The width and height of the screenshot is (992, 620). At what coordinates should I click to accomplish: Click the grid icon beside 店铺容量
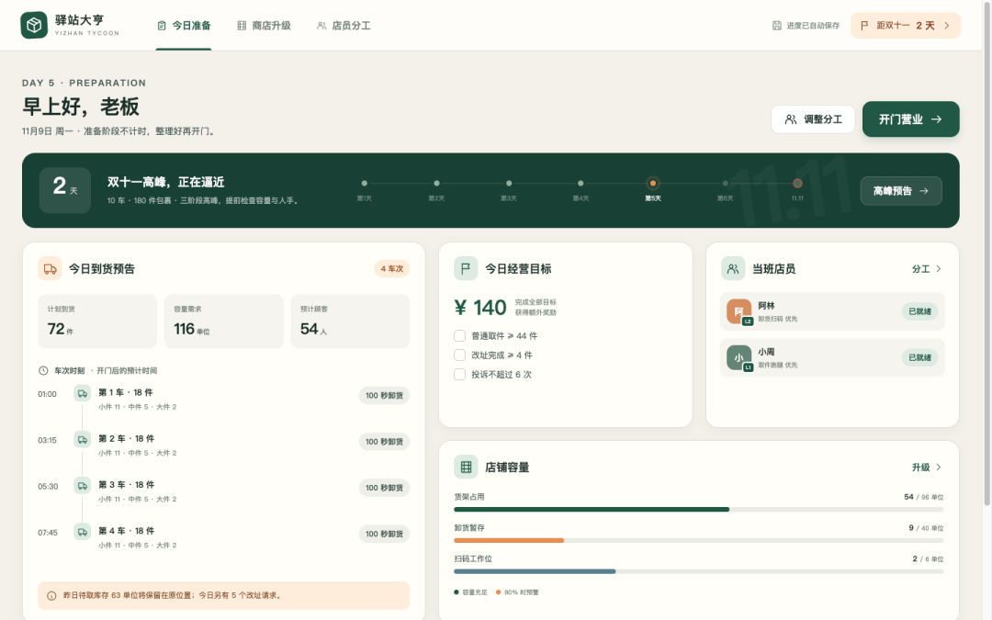[466, 467]
